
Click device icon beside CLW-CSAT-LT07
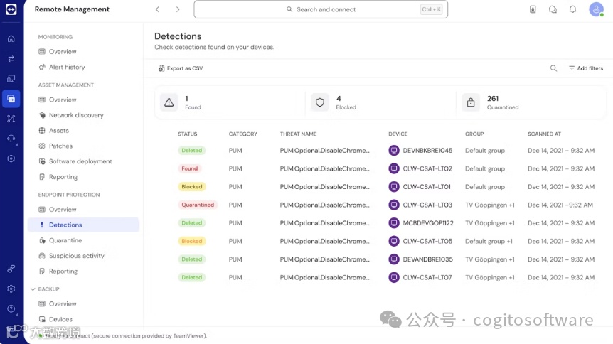(394, 277)
